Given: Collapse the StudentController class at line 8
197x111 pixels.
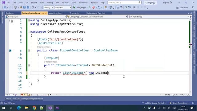Looking at the screenshot, I should pyautogui.click(x=29, y=51).
